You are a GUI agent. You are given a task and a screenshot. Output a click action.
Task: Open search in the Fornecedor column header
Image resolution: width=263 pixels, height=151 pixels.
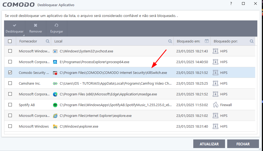coord(48,41)
